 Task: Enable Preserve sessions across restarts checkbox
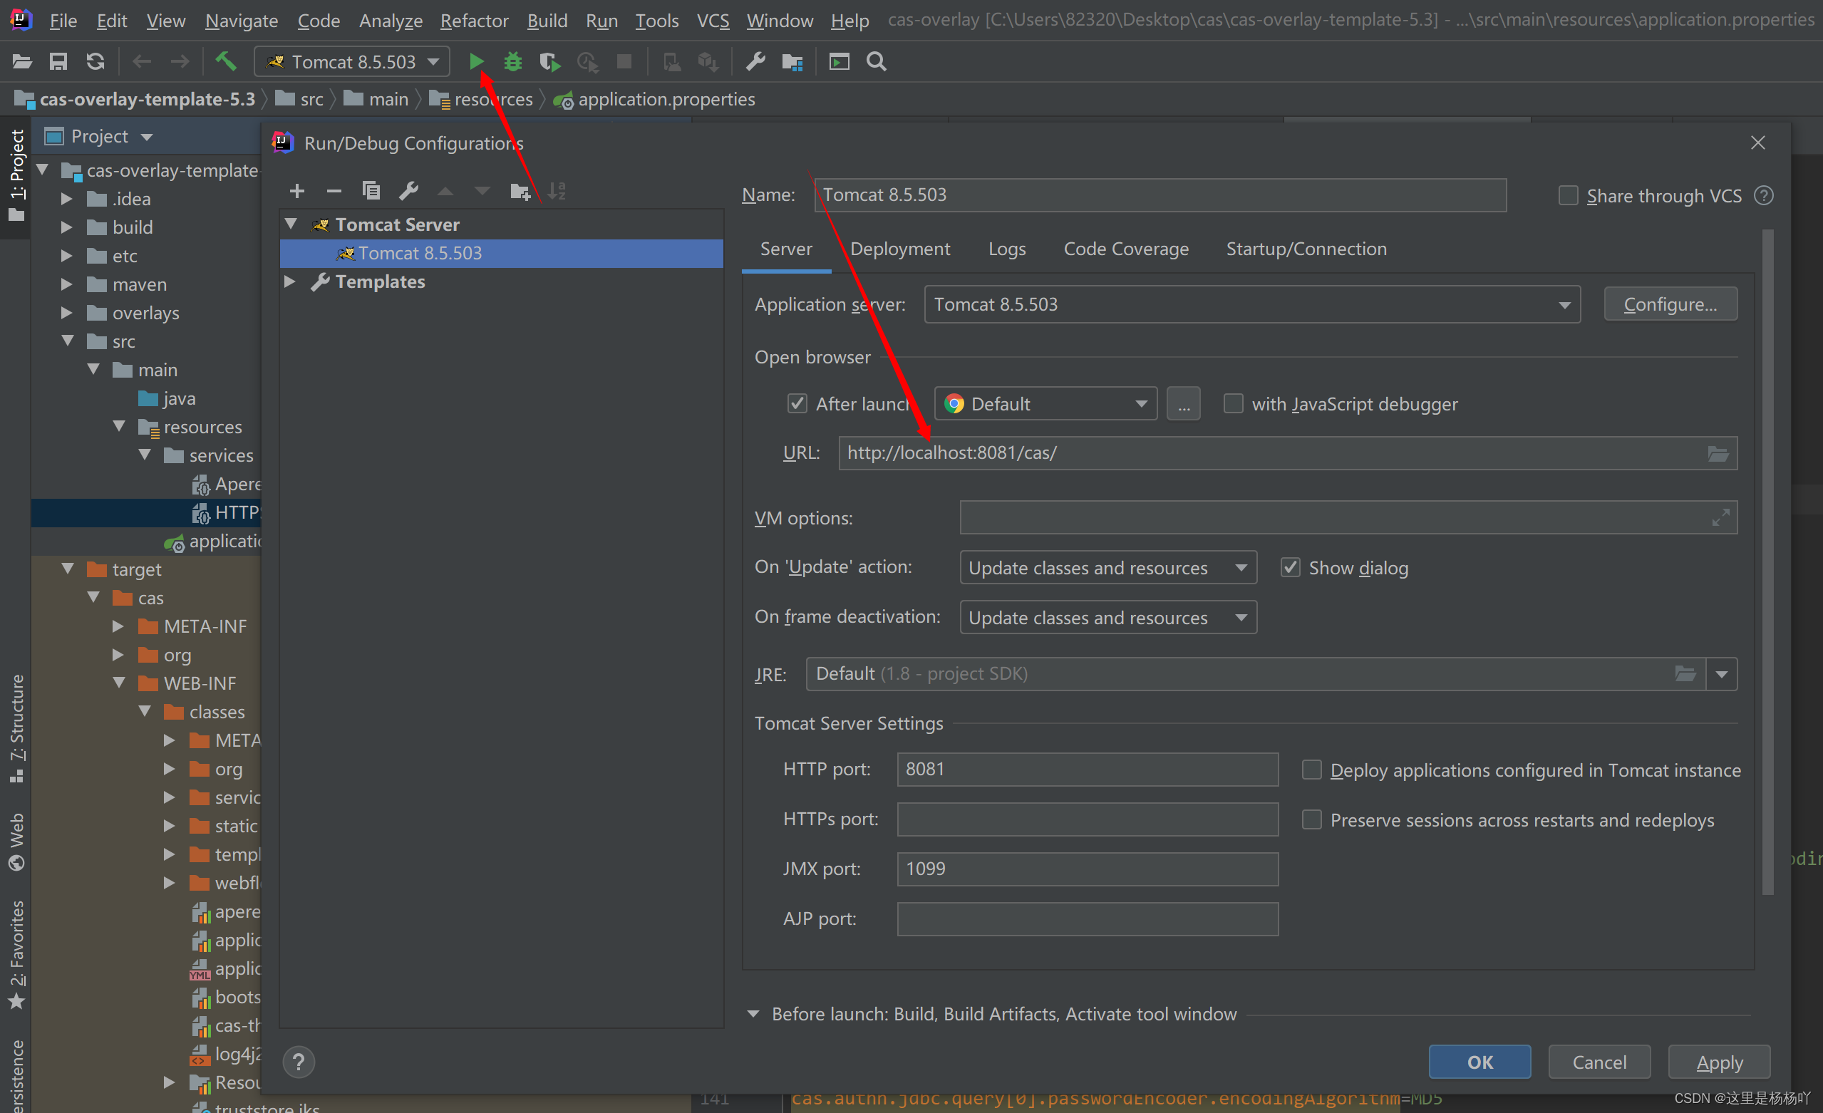(x=1312, y=819)
